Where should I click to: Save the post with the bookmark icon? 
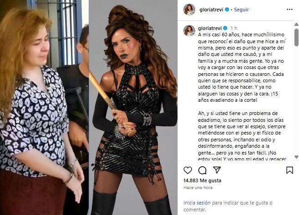289,170
